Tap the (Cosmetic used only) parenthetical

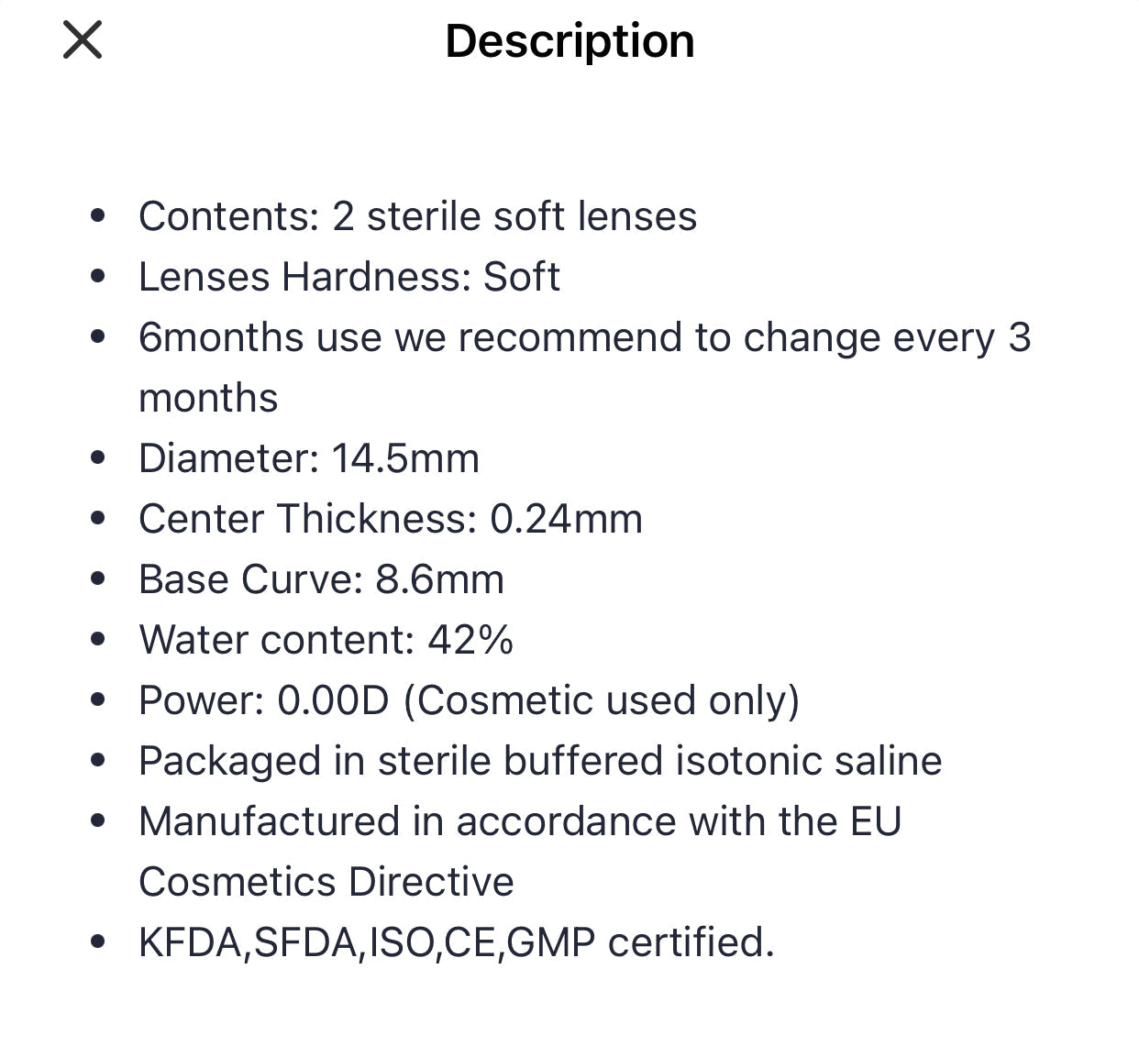pos(602,700)
